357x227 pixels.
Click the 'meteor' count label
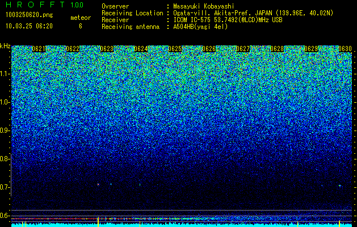(81, 18)
